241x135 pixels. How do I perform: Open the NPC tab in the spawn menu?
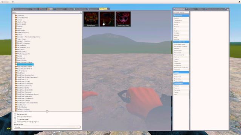point(50,9)
